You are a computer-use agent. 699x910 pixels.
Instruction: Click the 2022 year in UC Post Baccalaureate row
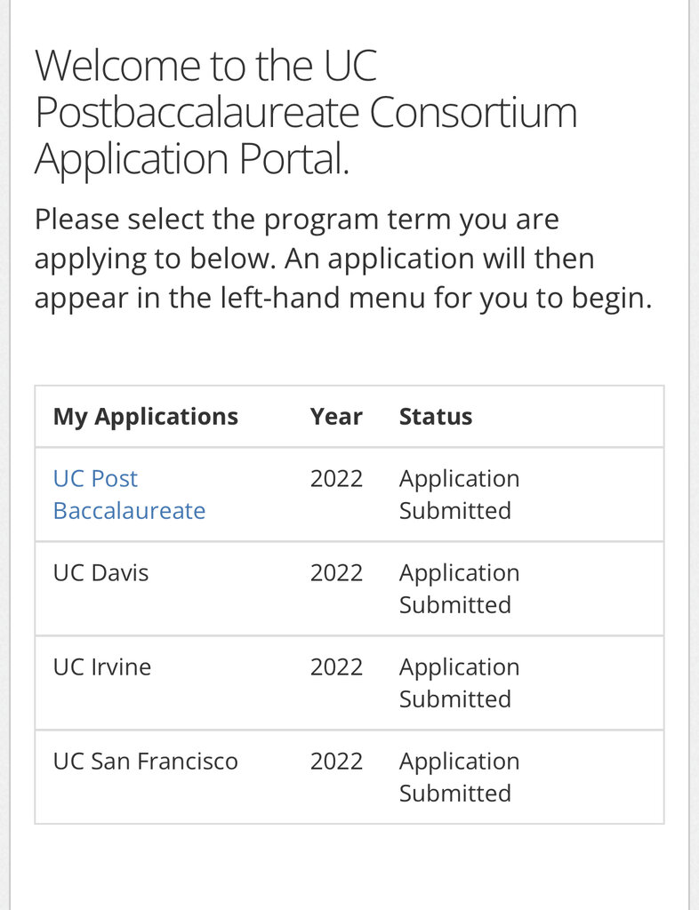[336, 479]
